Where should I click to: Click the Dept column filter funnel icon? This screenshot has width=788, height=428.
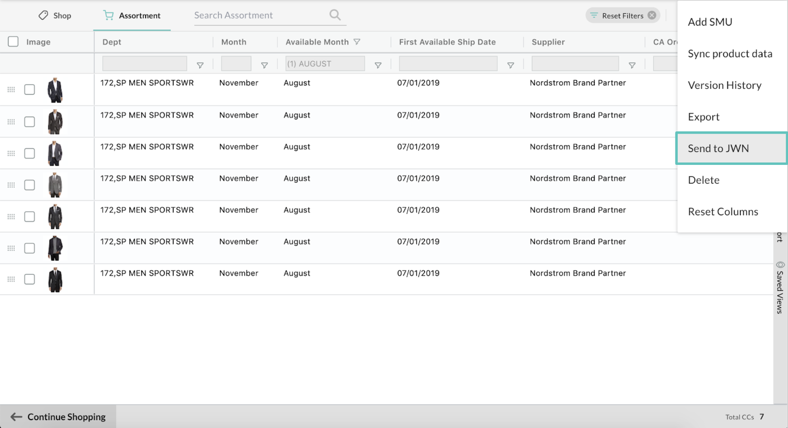coord(200,65)
